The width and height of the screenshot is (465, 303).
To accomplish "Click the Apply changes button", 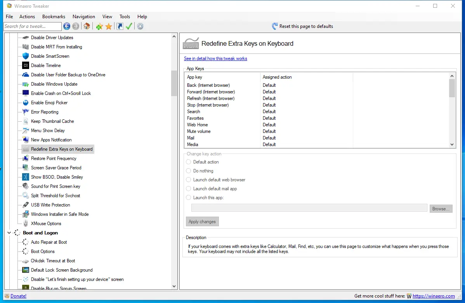I will click(202, 222).
